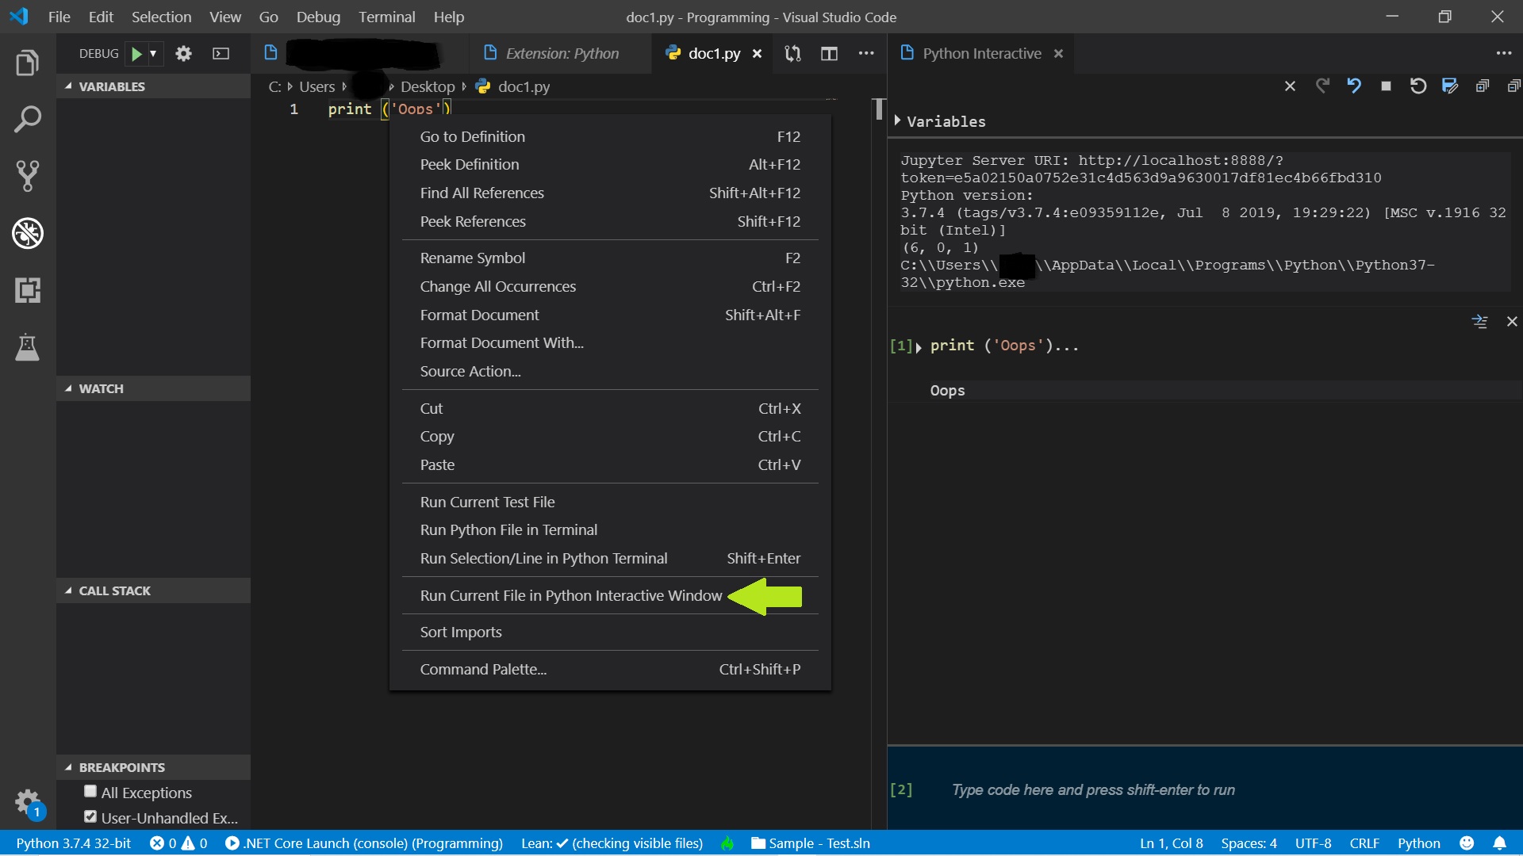This screenshot has width=1523, height=856.
Task: Collapse the VARIABLES debug section
Action: click(153, 86)
